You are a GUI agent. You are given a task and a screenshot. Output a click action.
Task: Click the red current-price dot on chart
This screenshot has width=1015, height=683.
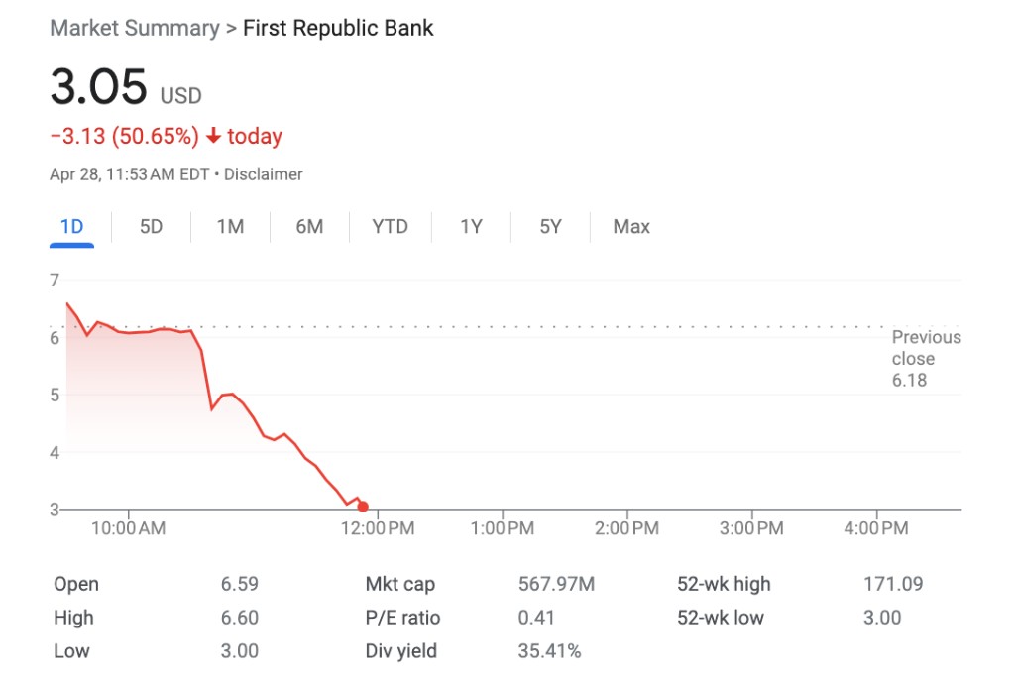coord(363,507)
